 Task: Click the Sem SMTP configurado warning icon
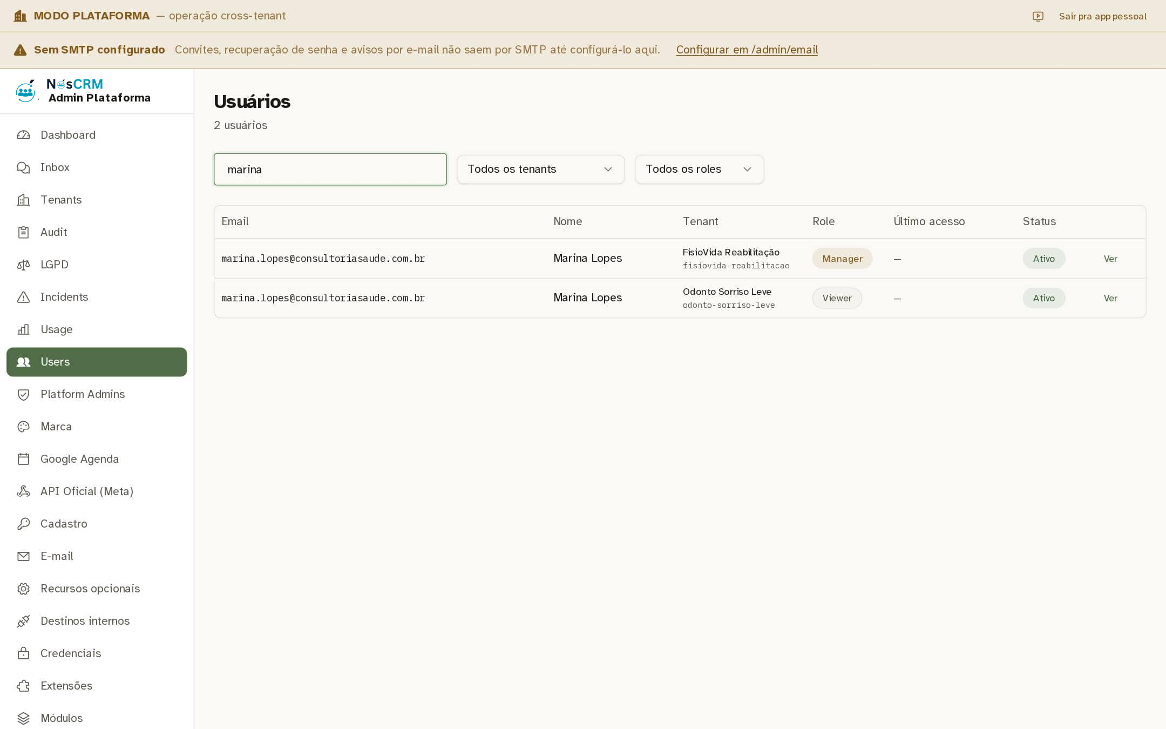coord(20,50)
